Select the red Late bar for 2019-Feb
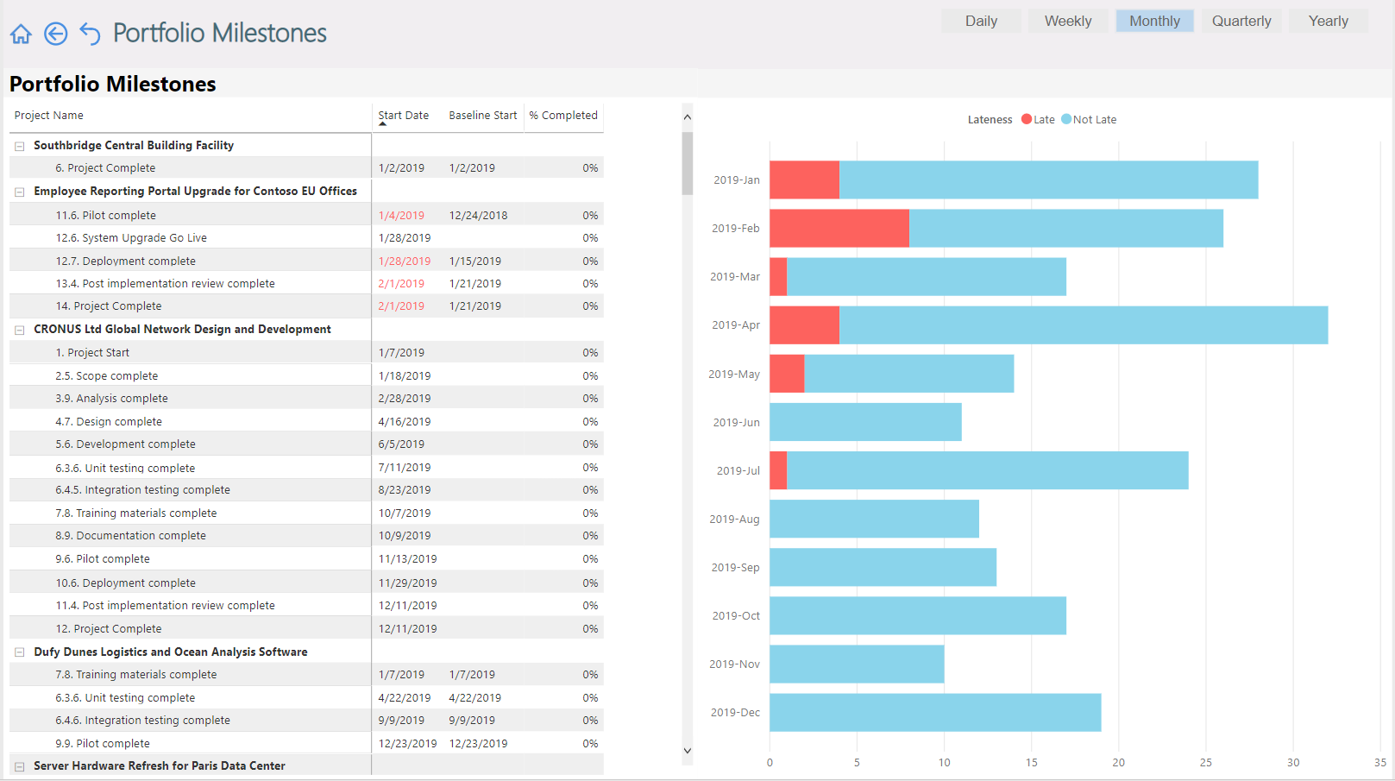 click(x=839, y=229)
